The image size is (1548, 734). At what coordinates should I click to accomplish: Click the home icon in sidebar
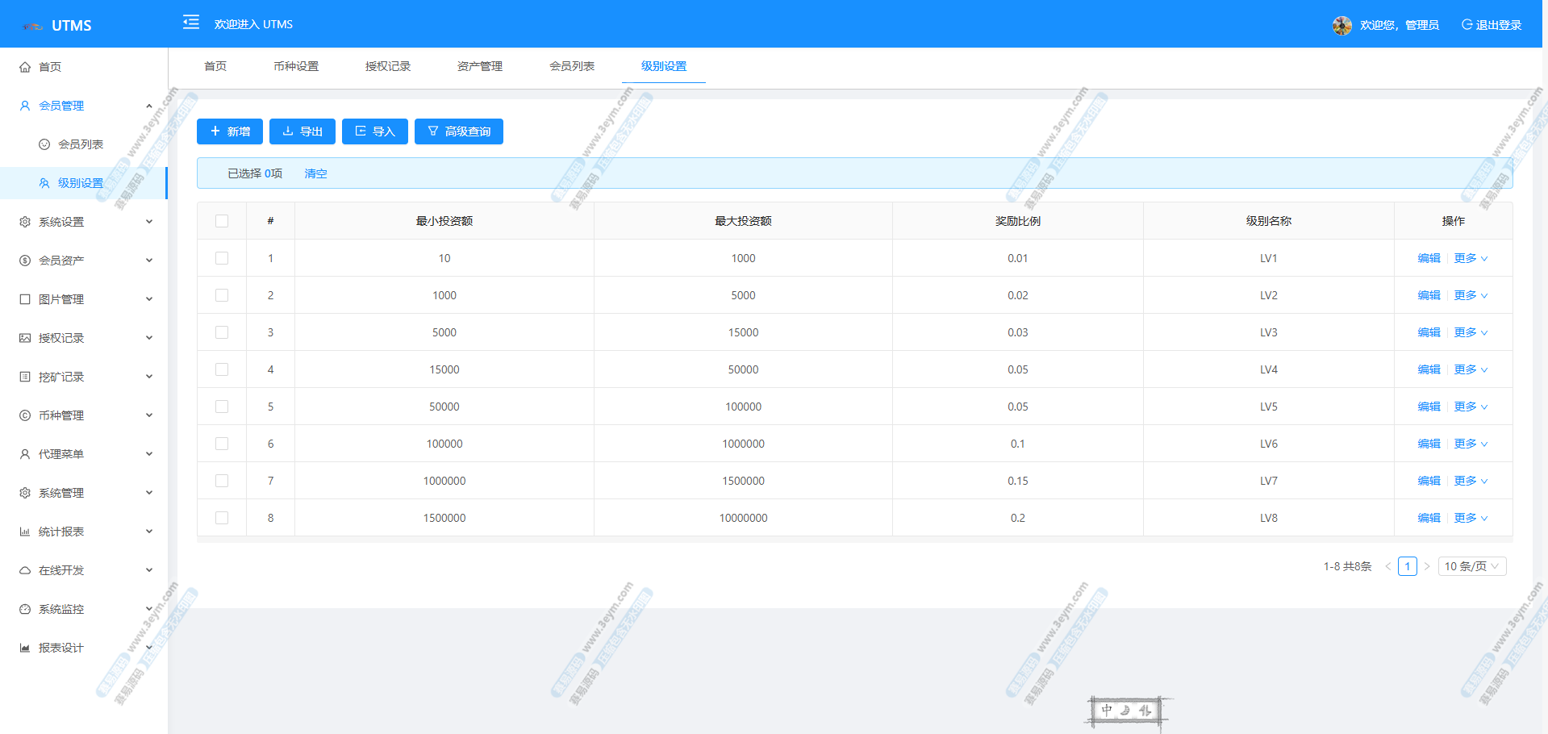tap(25, 67)
